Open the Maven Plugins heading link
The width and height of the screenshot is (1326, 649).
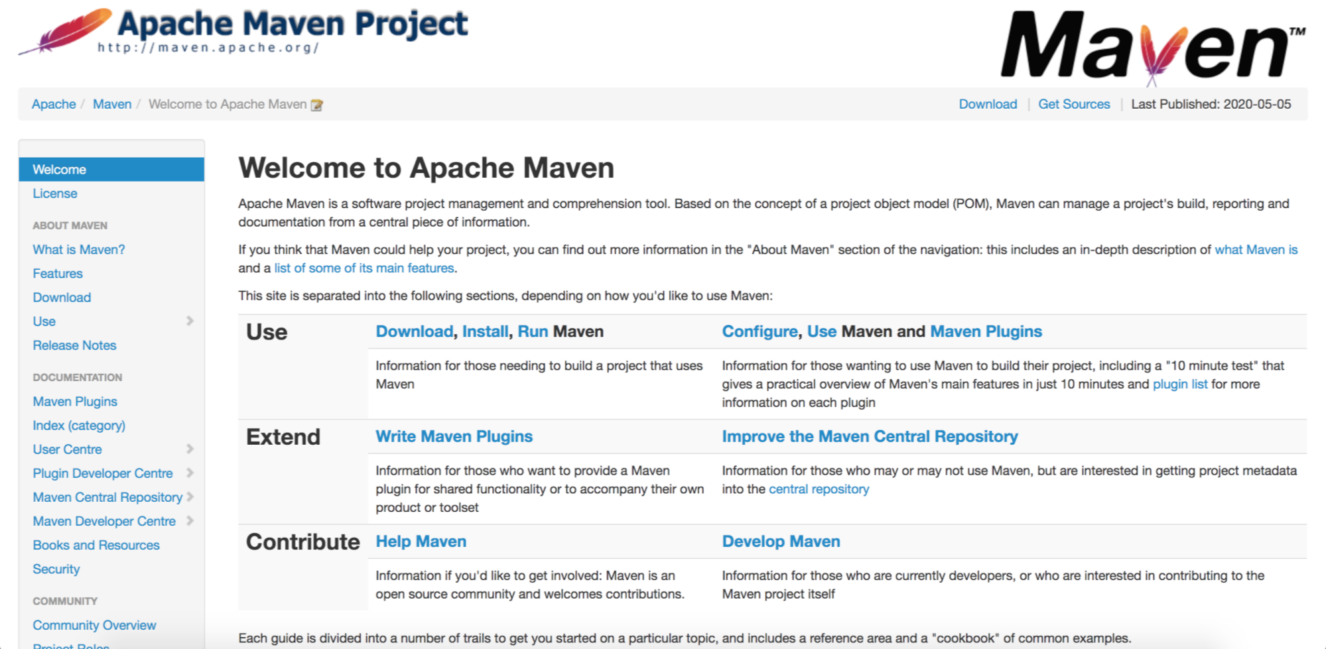[986, 331]
